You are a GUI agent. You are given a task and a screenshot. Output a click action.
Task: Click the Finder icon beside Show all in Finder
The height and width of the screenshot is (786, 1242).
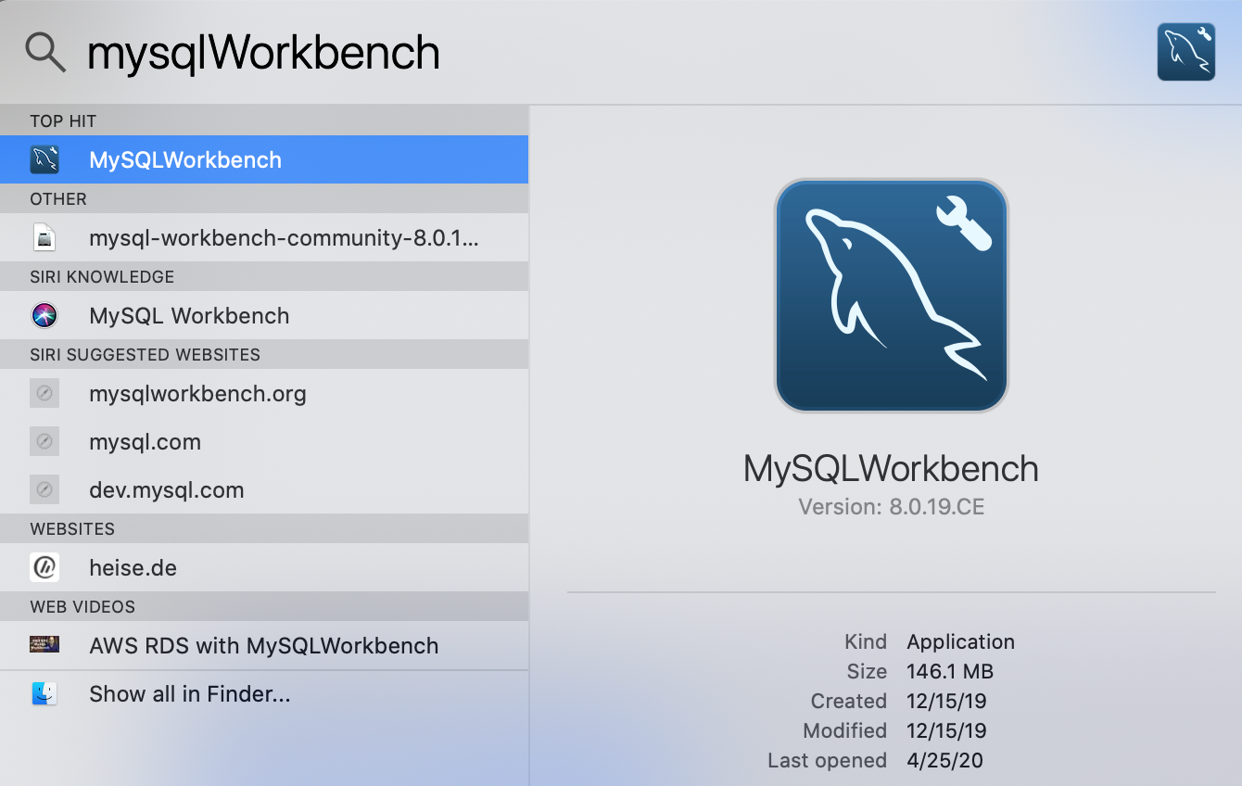[x=44, y=693]
